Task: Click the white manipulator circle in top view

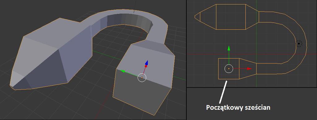Action: [x=229, y=69]
